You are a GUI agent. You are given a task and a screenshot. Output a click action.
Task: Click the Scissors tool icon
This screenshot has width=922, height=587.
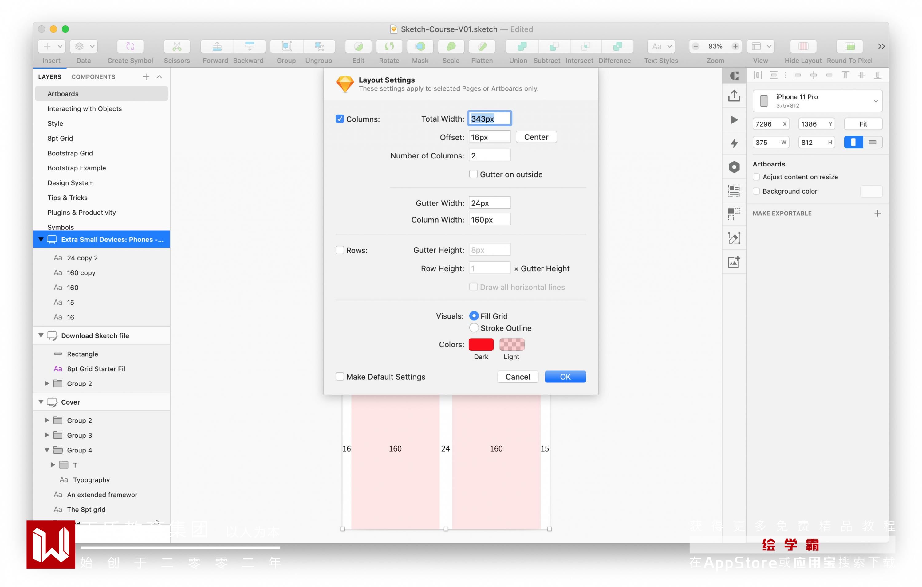click(176, 46)
